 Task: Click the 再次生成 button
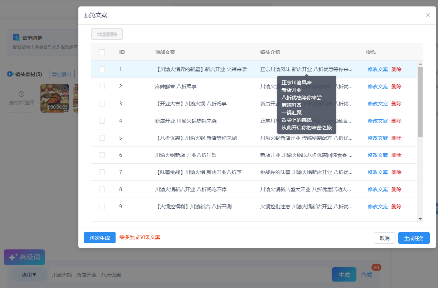point(100,238)
